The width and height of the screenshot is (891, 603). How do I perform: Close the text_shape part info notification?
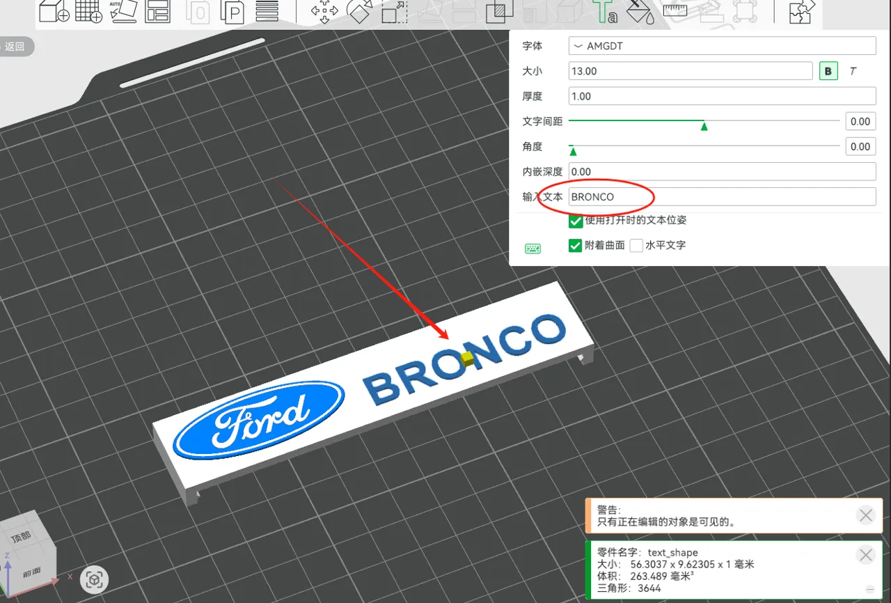866,555
